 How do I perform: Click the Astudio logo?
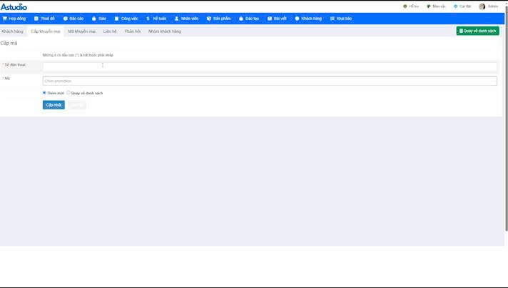tap(14, 6)
